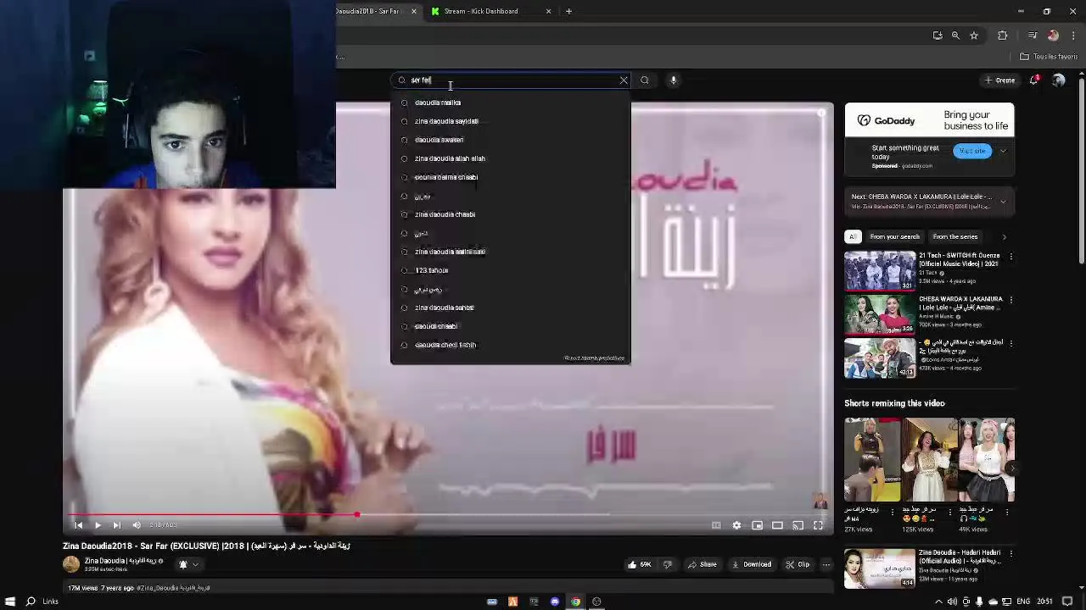Open a new browser tab
This screenshot has height=610, width=1086.
click(x=569, y=11)
